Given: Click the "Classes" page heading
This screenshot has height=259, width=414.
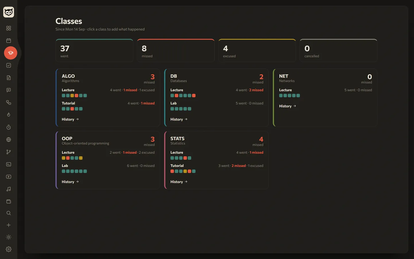Looking at the screenshot, I should coord(69,21).
